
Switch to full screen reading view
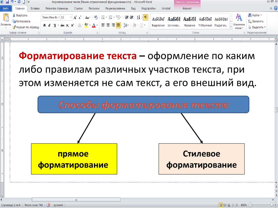(x=225, y=205)
